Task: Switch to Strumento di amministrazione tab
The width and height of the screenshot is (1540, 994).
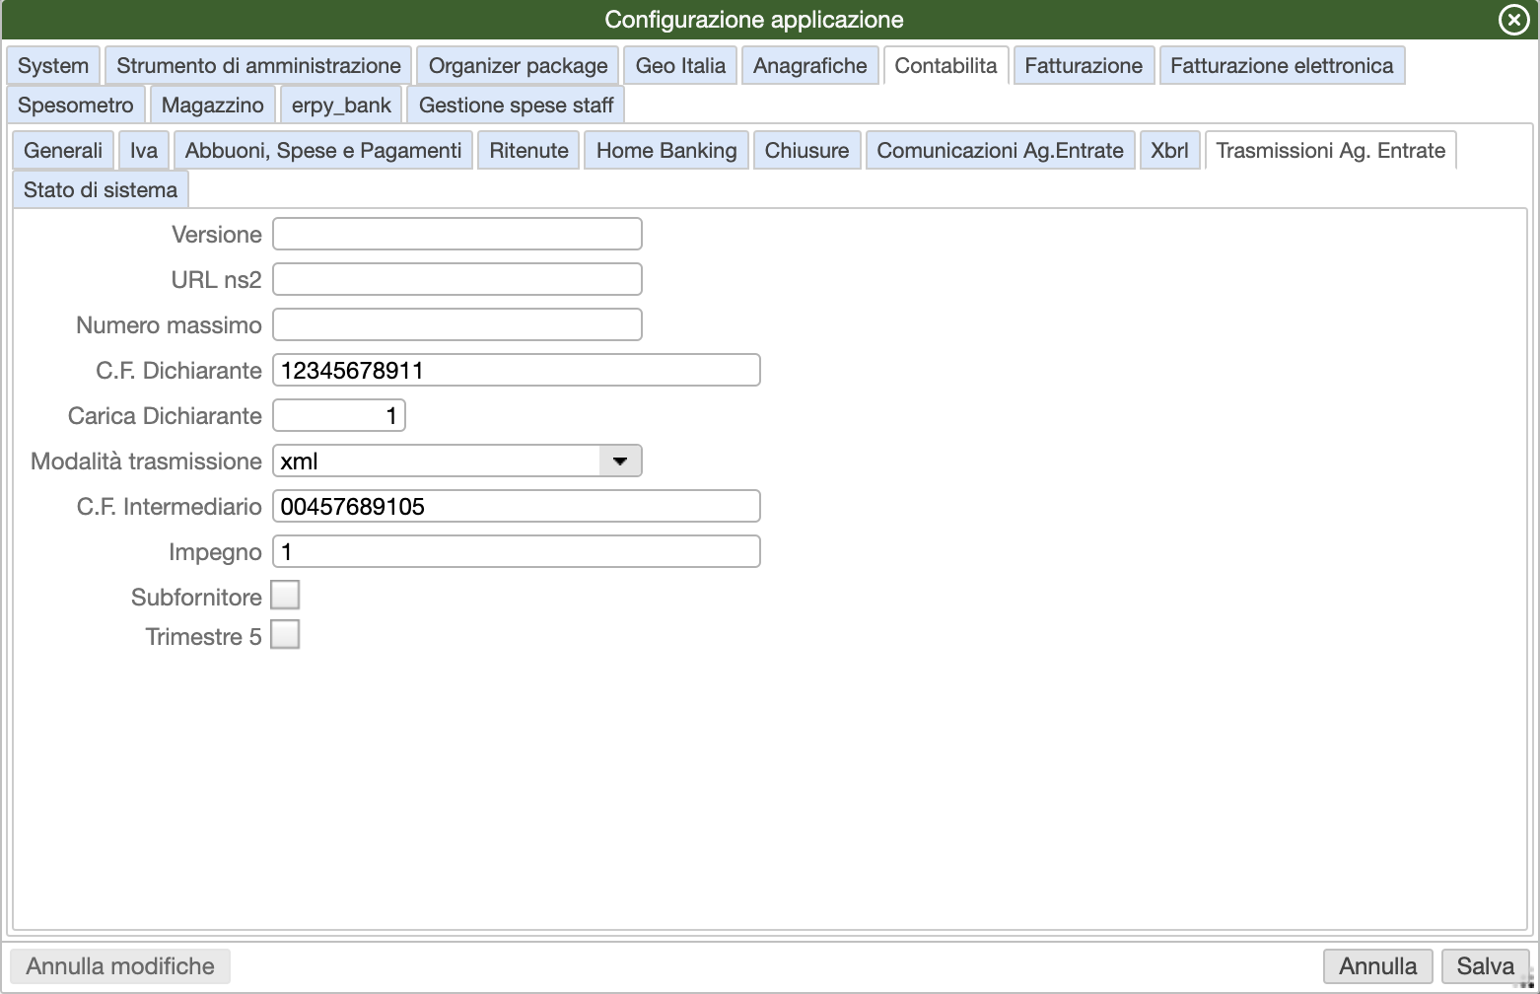Action: tap(258, 66)
